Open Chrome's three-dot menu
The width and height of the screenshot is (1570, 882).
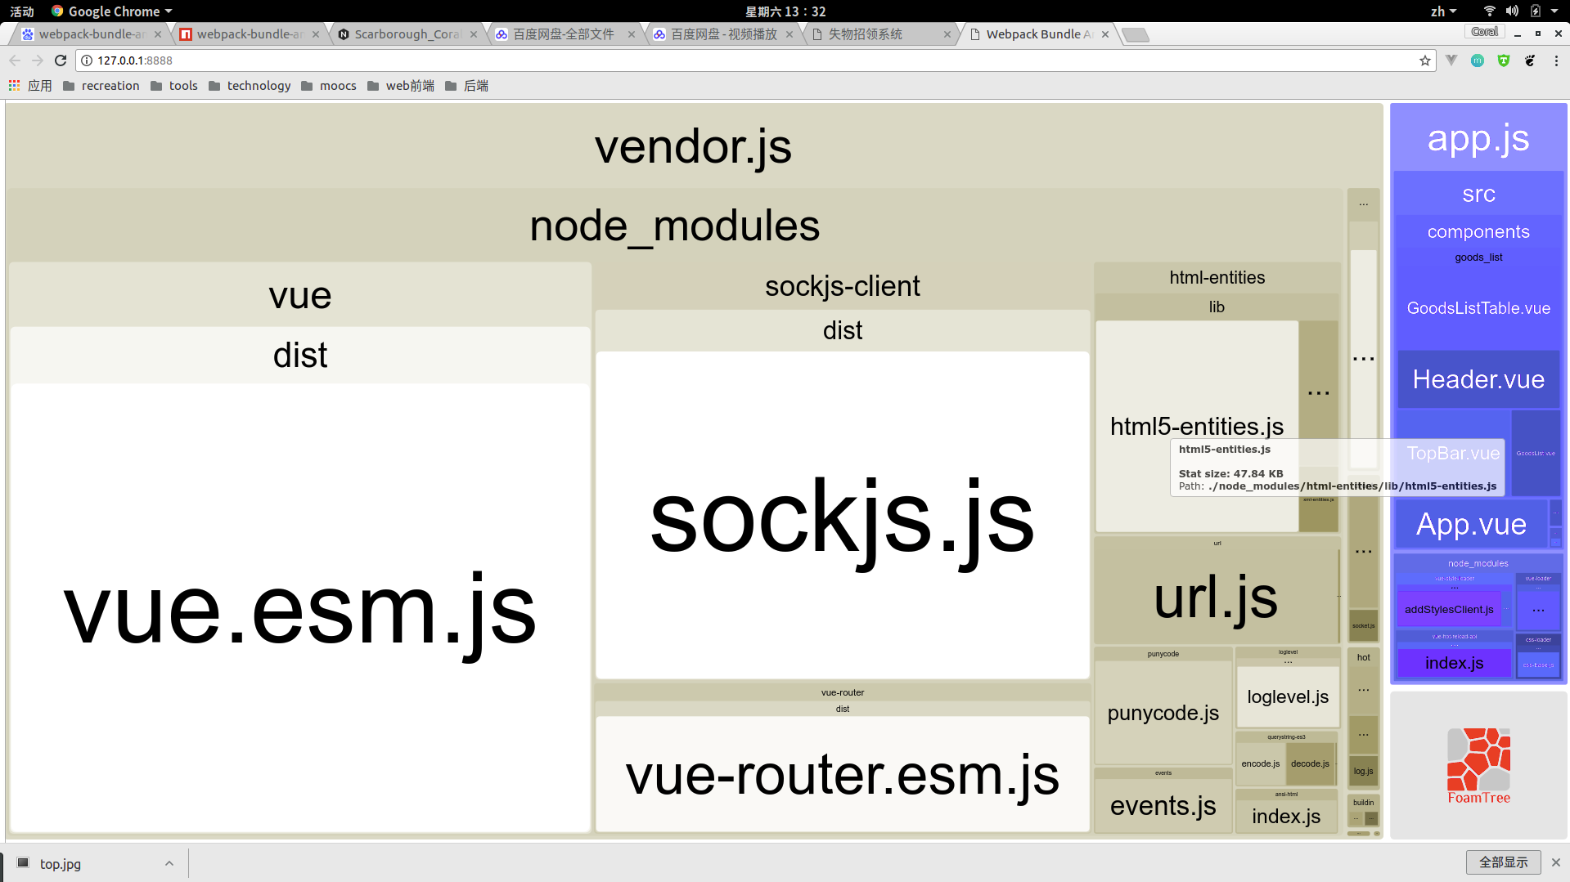(x=1556, y=60)
